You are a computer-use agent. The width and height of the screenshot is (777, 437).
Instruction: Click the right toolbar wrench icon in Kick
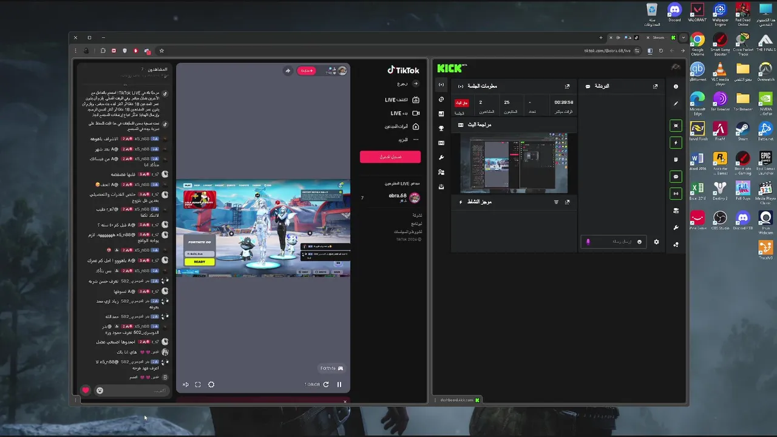tap(676, 228)
